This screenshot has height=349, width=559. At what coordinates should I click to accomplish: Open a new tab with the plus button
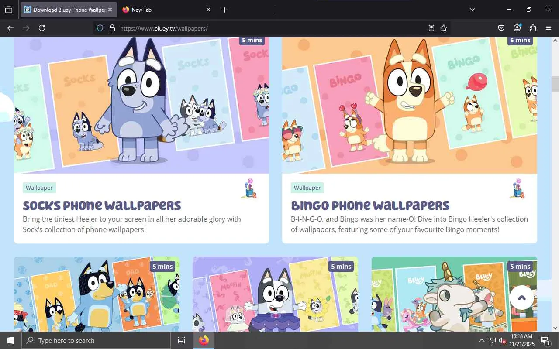224,10
